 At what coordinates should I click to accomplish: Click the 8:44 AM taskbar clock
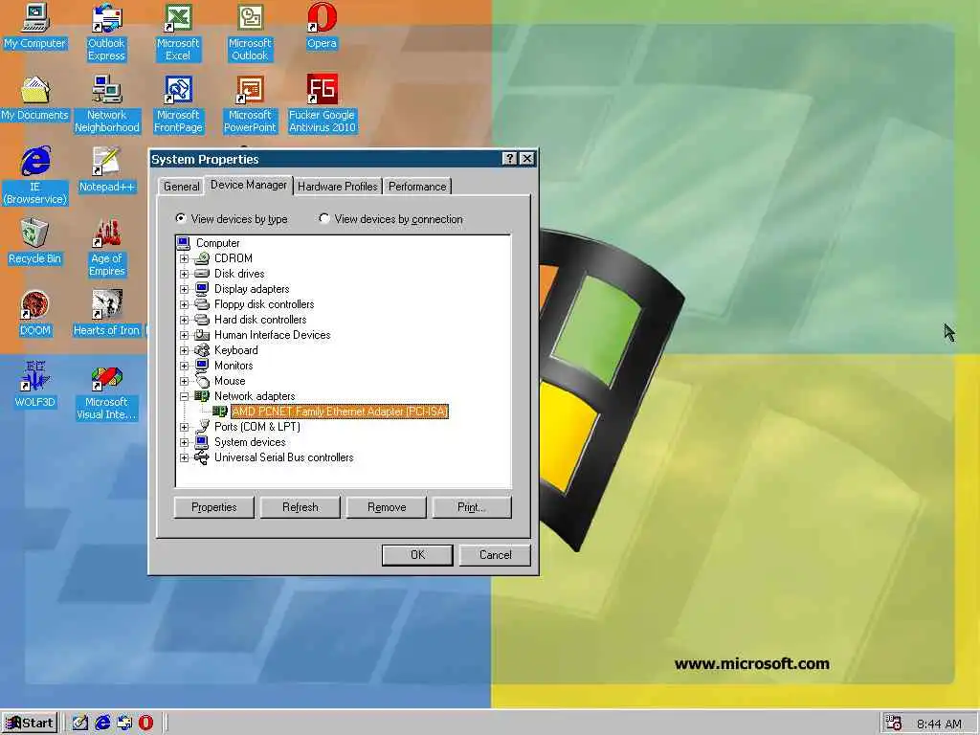point(939,724)
